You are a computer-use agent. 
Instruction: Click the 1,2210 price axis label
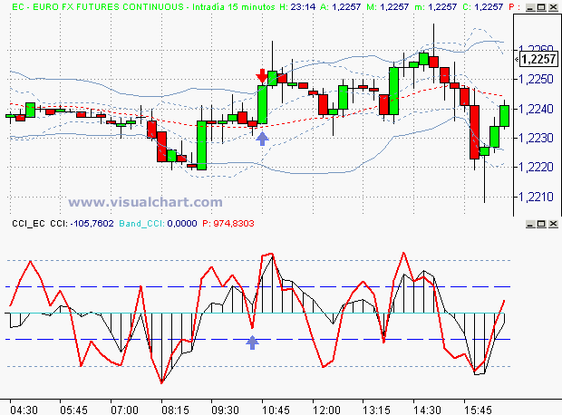tap(537, 197)
